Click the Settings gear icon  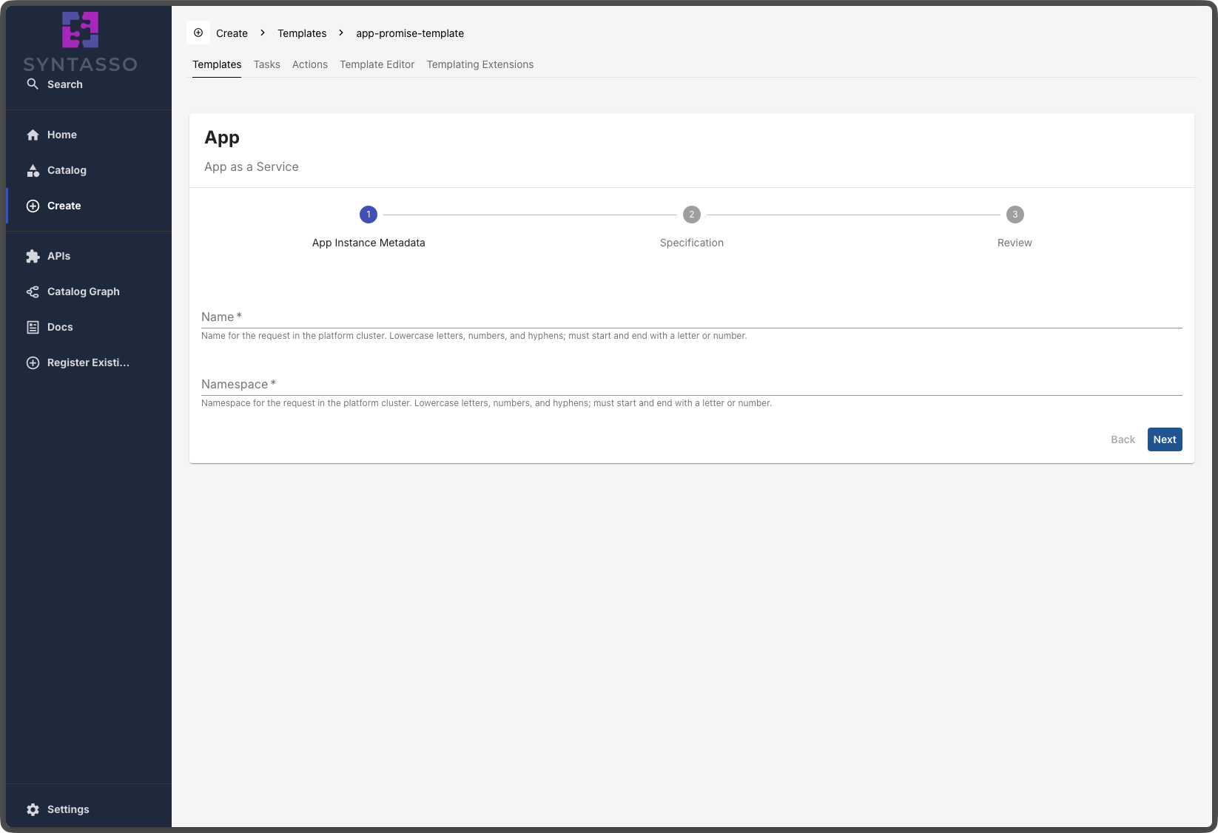coord(33,809)
